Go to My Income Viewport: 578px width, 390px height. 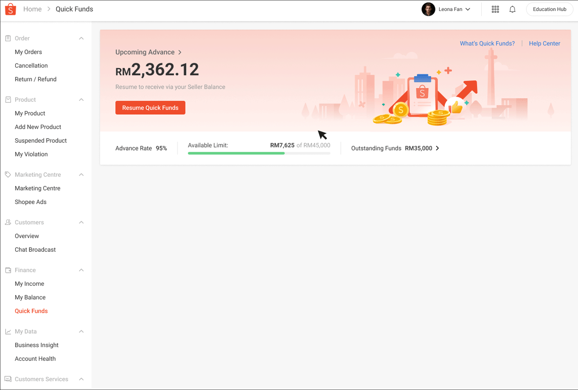tap(29, 284)
